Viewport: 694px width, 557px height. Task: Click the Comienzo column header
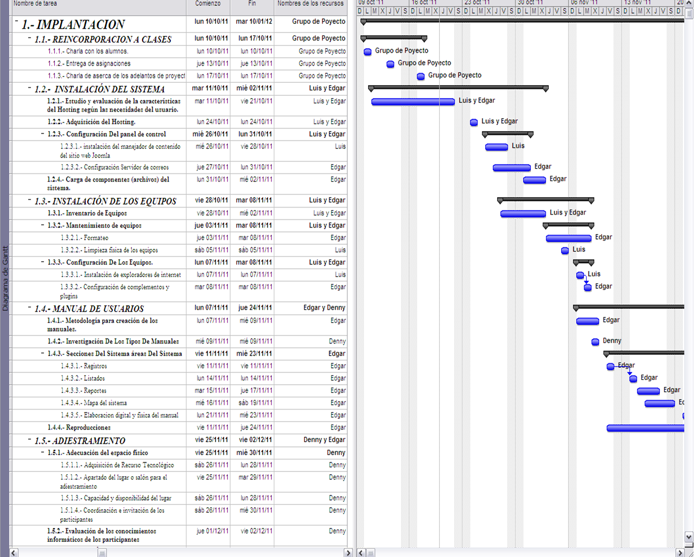point(208,4)
